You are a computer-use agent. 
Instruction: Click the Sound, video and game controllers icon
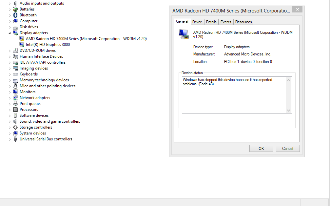pyautogui.click(x=15, y=121)
